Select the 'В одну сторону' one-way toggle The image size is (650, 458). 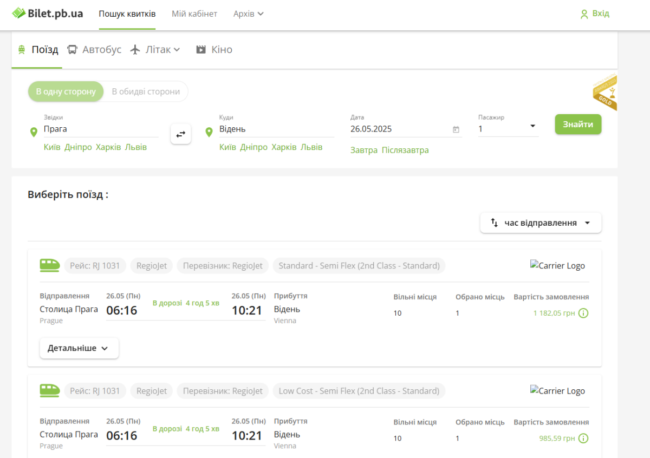[x=66, y=91]
